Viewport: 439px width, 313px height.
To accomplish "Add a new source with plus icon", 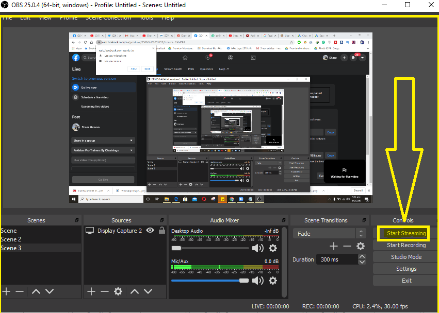I will click(91, 291).
